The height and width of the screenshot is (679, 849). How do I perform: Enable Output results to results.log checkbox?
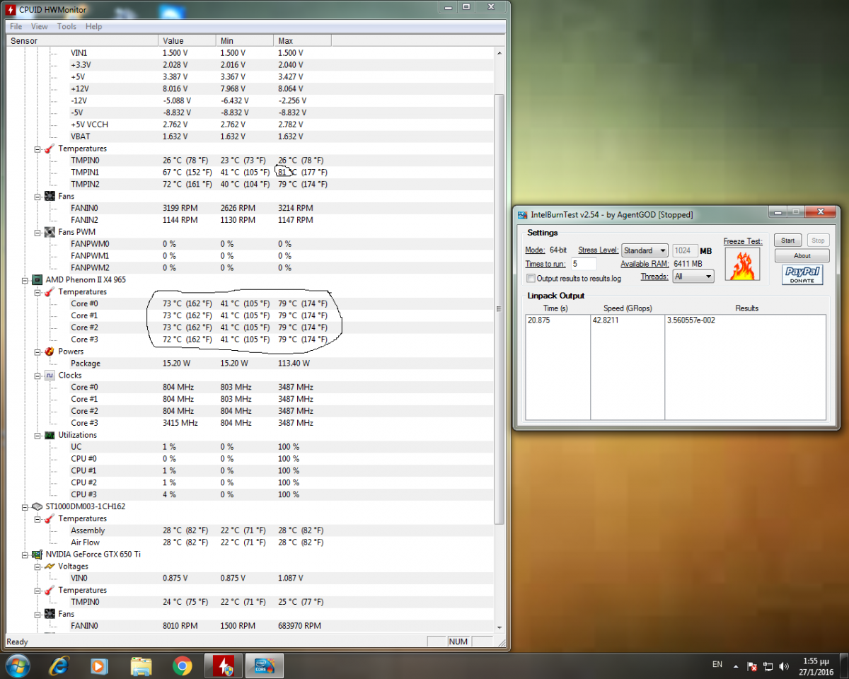pos(531,279)
